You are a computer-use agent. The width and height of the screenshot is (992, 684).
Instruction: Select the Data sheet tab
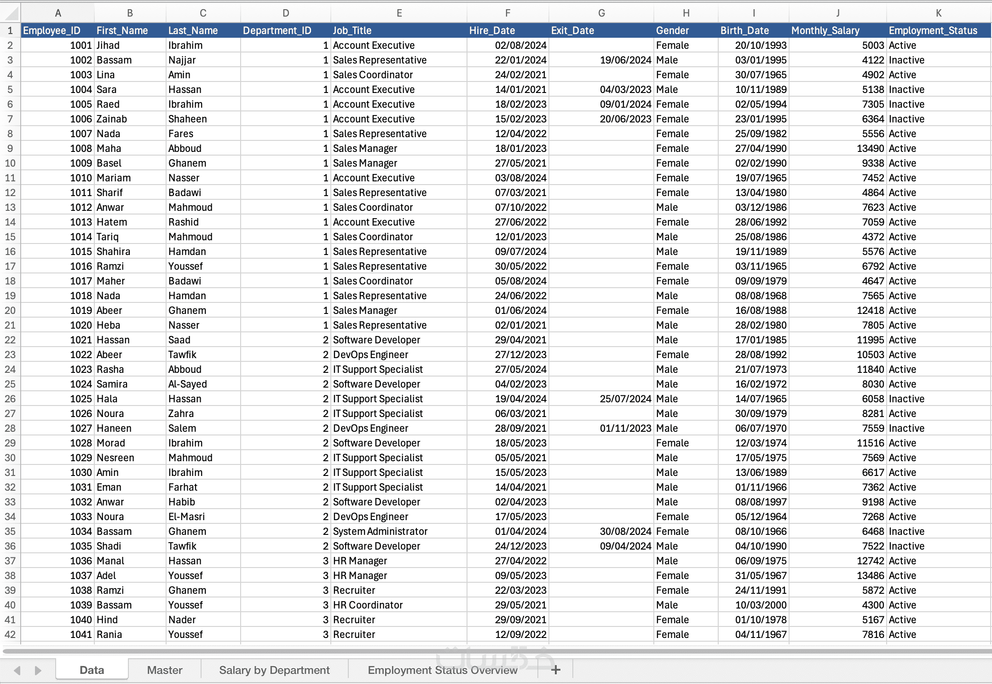click(92, 670)
